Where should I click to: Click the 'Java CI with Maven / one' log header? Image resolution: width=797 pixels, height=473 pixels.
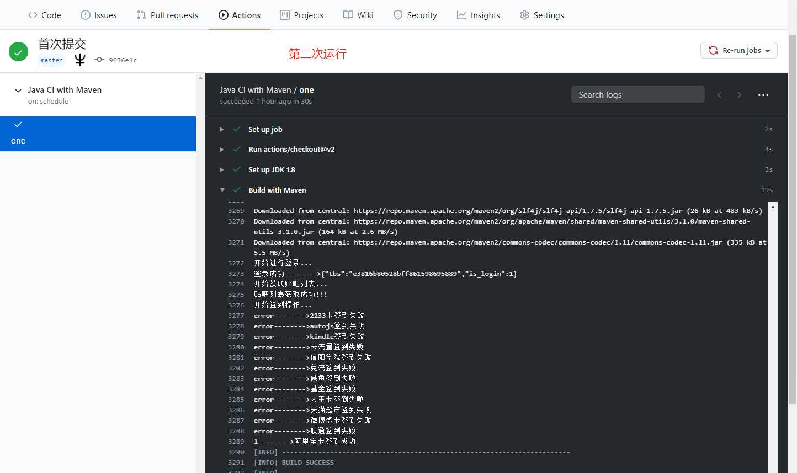pyautogui.click(x=267, y=90)
